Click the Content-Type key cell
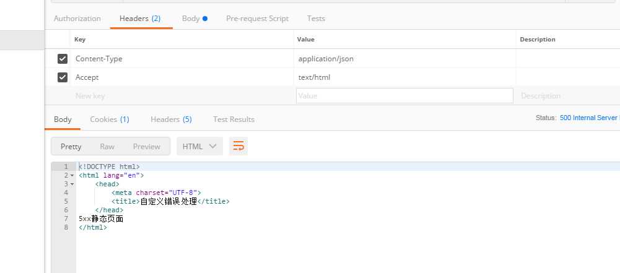This screenshot has height=273, width=620. point(182,59)
